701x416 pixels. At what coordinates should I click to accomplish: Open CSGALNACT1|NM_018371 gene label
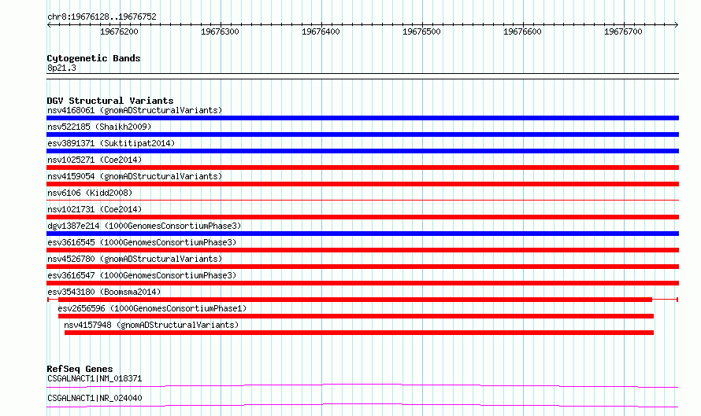pyautogui.click(x=95, y=378)
